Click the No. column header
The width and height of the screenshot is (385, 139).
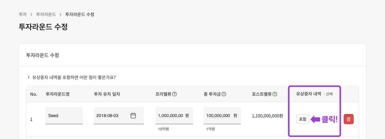click(34, 94)
